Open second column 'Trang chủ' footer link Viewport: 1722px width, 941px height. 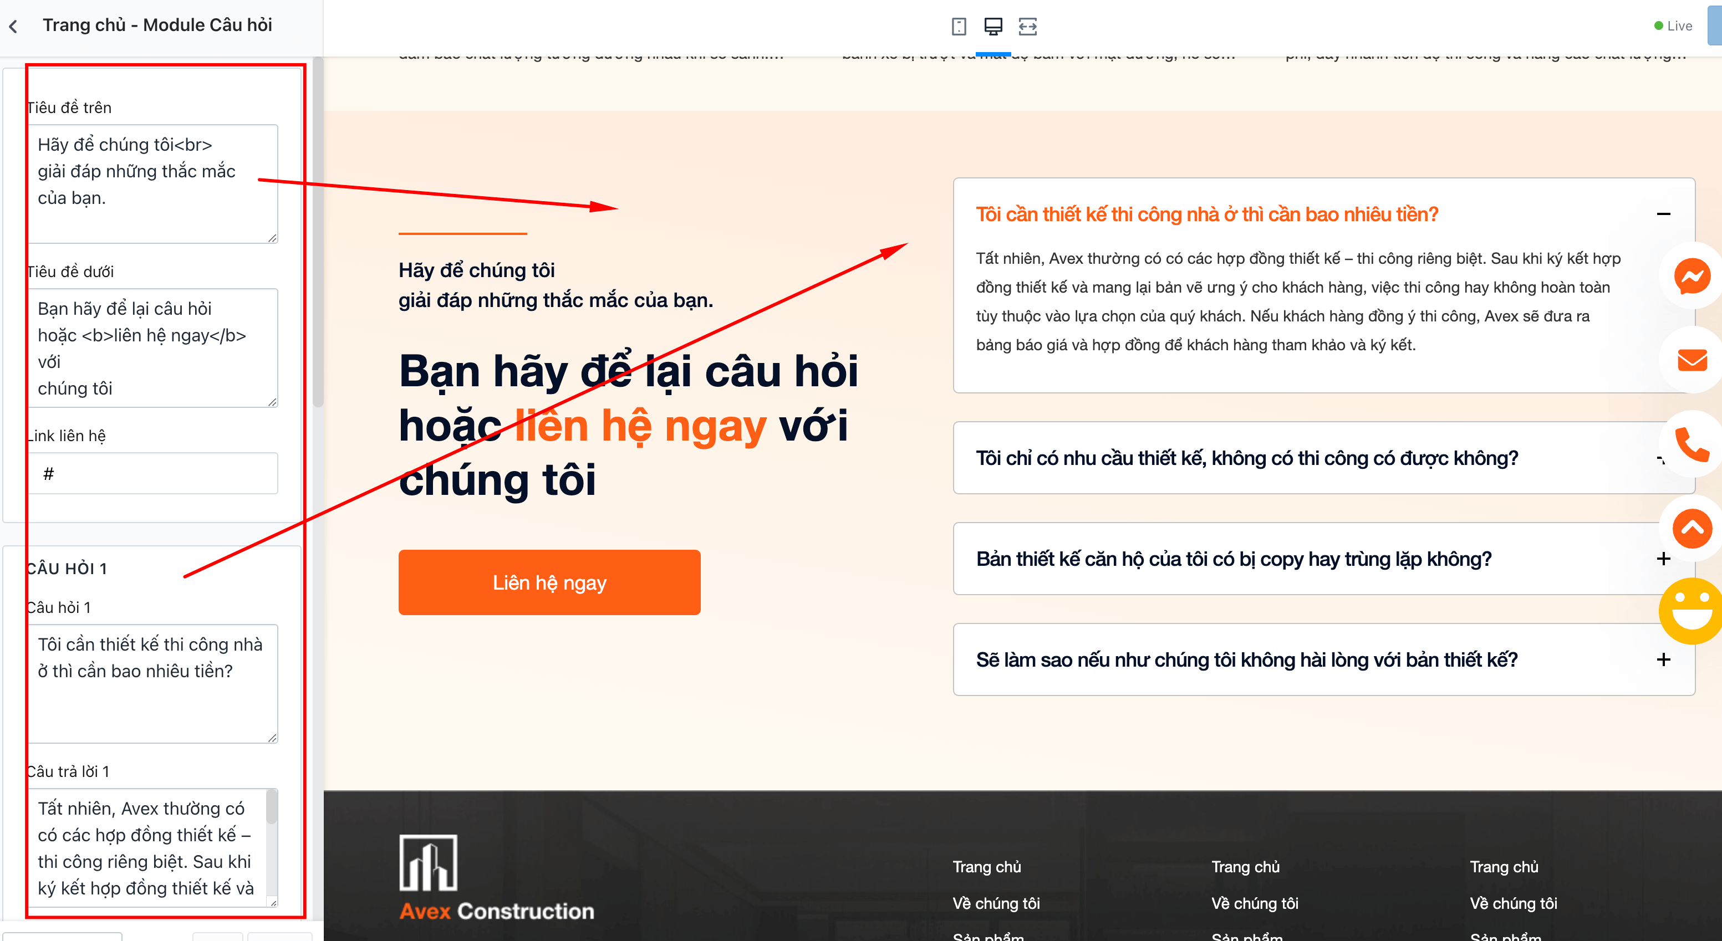pyautogui.click(x=1245, y=867)
